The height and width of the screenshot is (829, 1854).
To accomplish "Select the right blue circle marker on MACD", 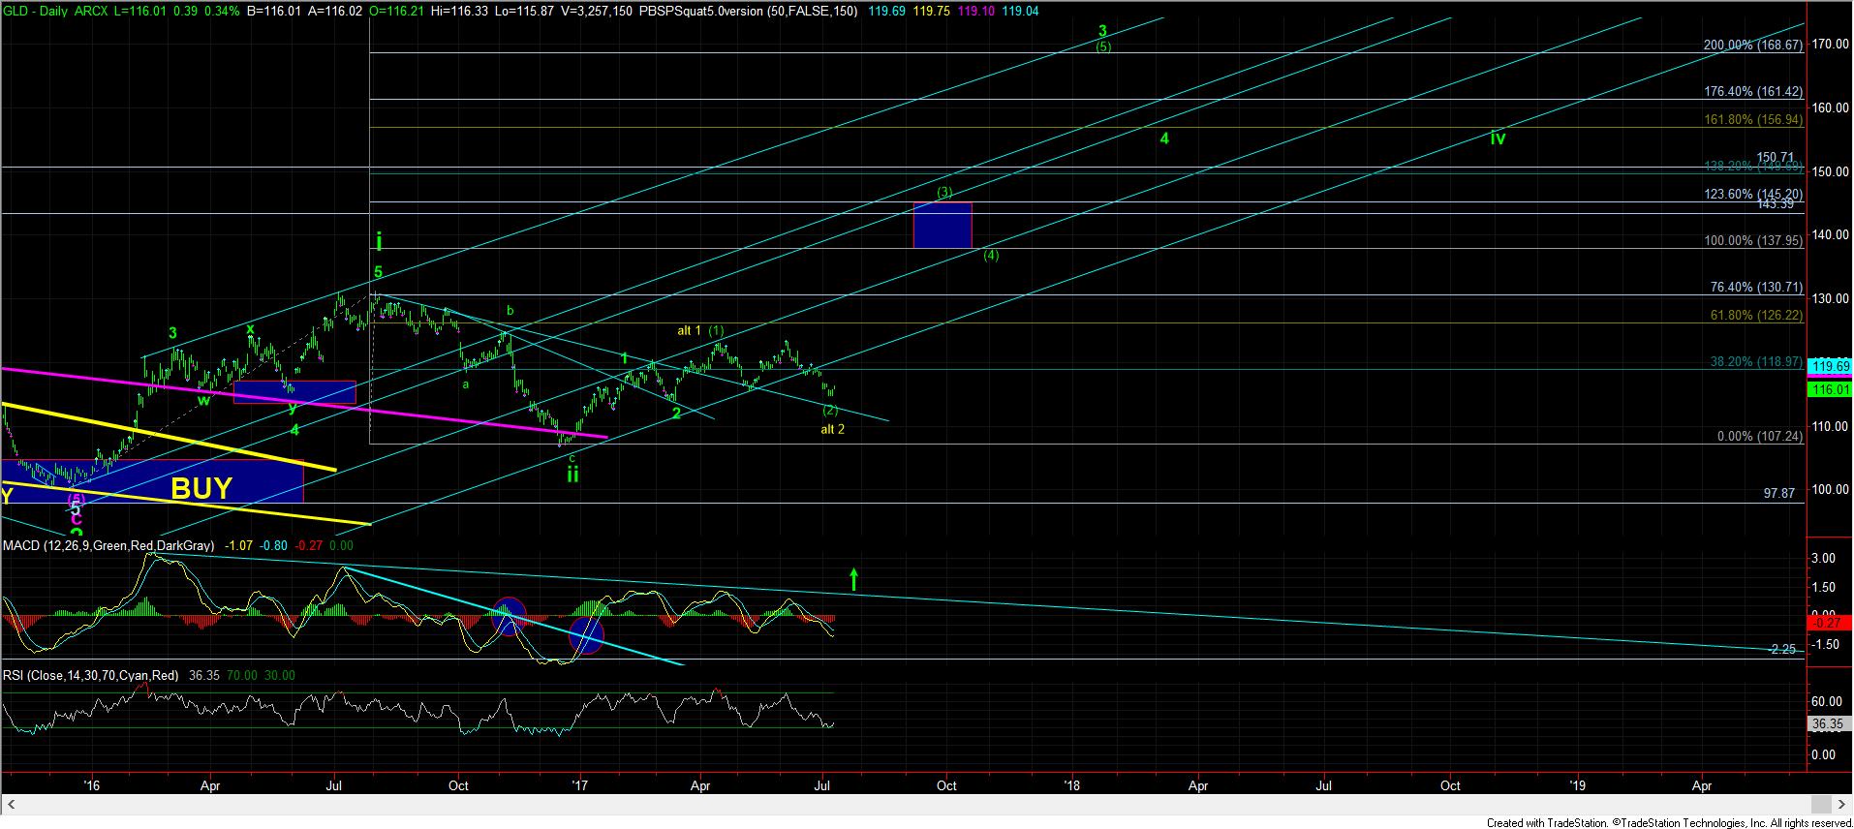I will point(586,636).
